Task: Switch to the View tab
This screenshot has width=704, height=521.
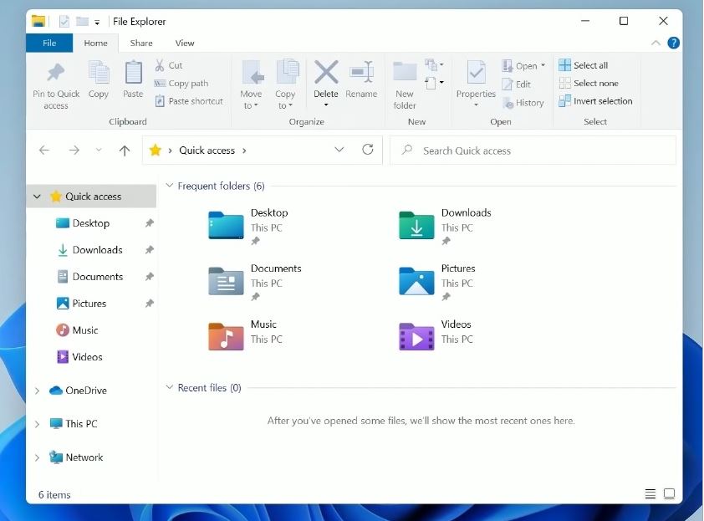Action: click(185, 43)
